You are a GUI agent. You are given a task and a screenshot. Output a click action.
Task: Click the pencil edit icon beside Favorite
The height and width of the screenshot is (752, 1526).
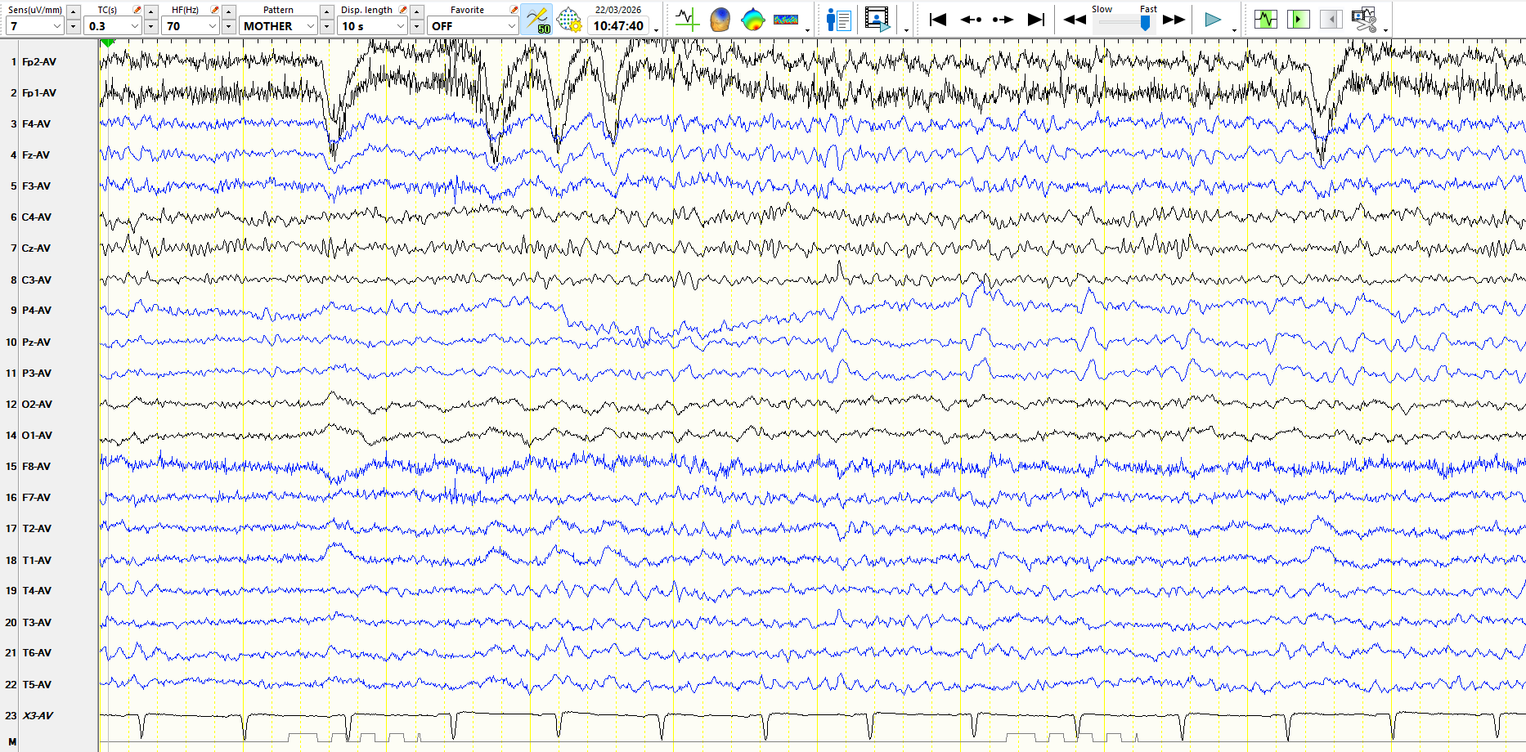pyautogui.click(x=514, y=10)
